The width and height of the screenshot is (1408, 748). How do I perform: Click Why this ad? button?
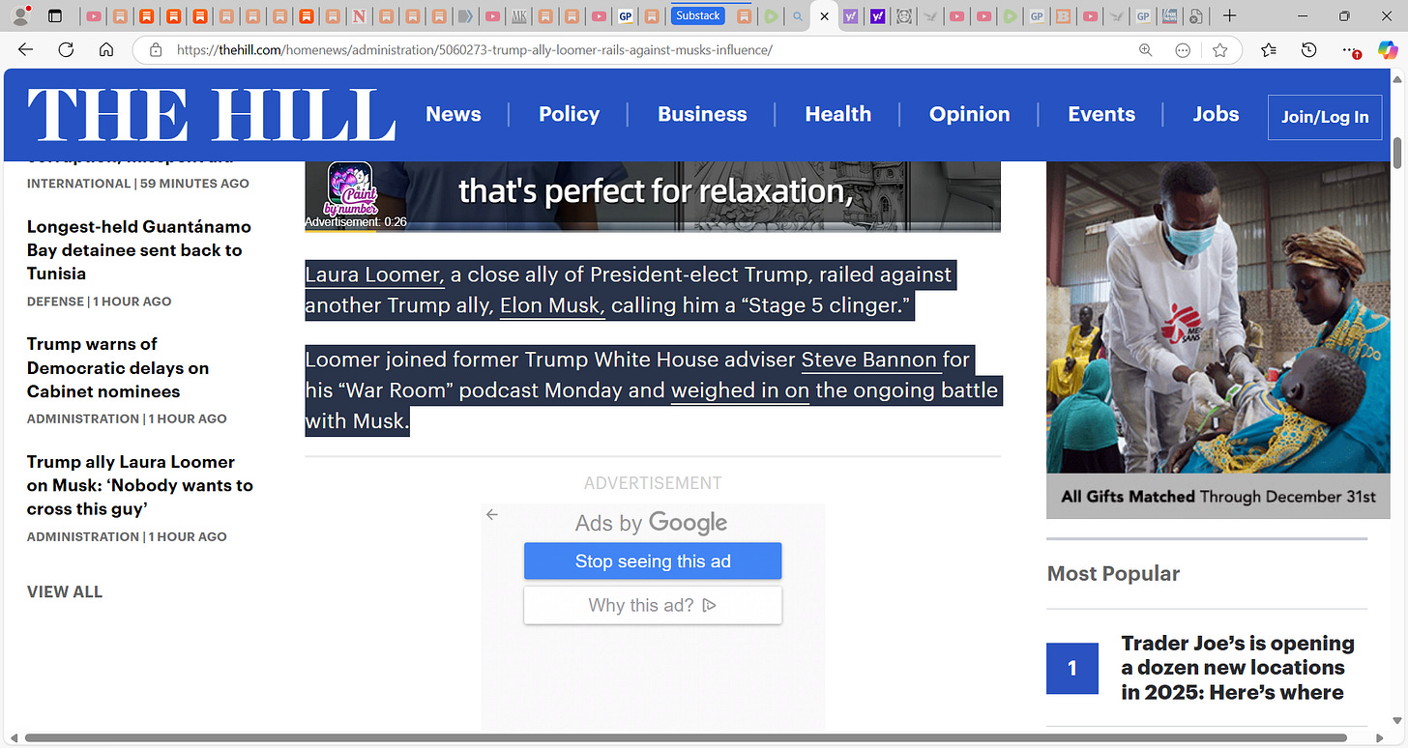653,606
